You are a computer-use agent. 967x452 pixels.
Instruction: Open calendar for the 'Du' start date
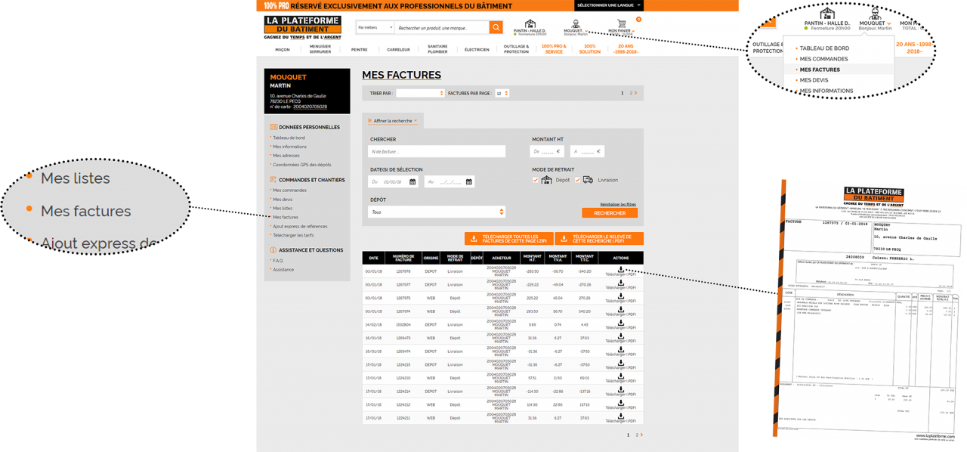(x=412, y=182)
